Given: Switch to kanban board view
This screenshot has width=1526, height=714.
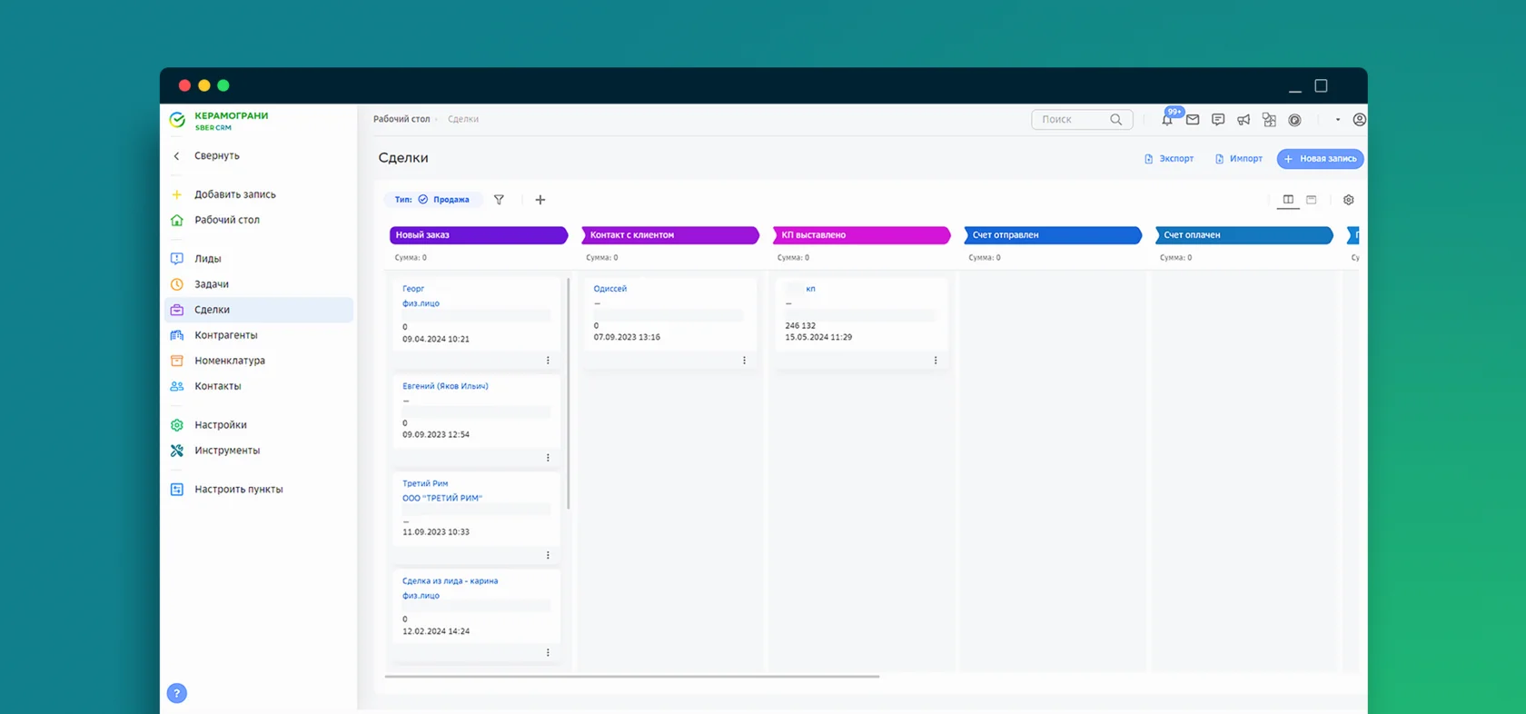Looking at the screenshot, I should (1288, 200).
